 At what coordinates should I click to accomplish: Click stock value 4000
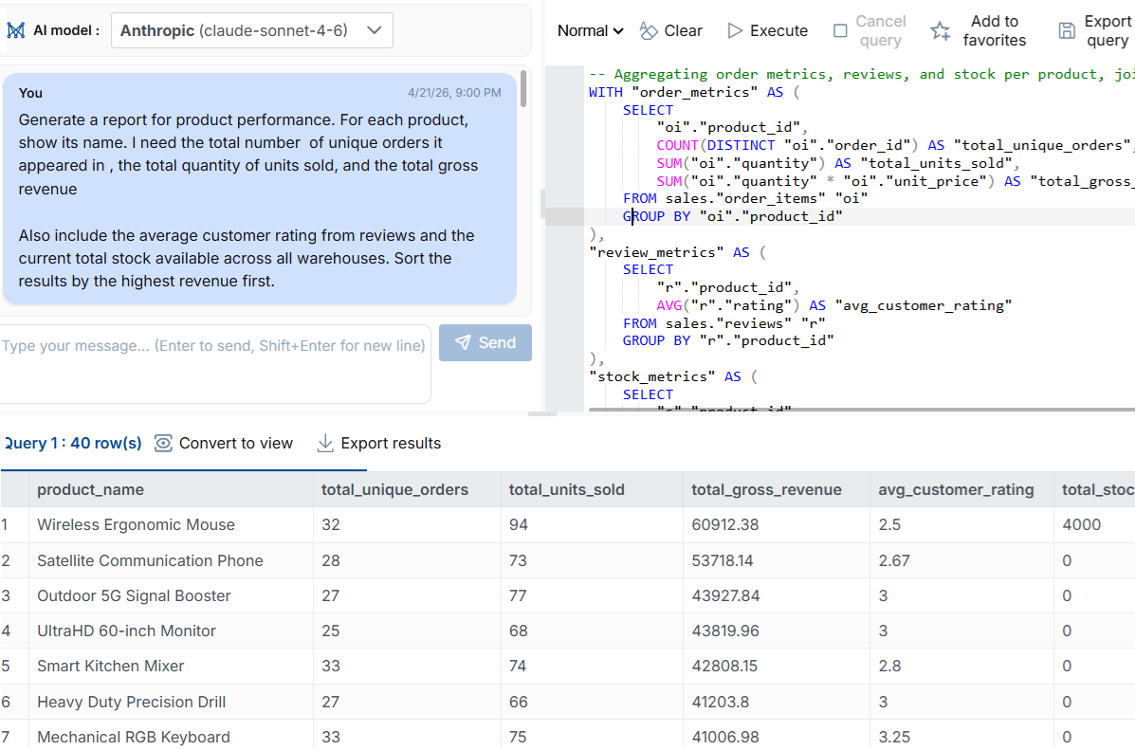pyautogui.click(x=1082, y=525)
